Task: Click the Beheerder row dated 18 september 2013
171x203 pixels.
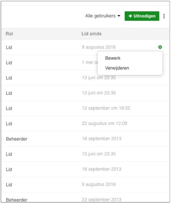Action: tap(85, 139)
